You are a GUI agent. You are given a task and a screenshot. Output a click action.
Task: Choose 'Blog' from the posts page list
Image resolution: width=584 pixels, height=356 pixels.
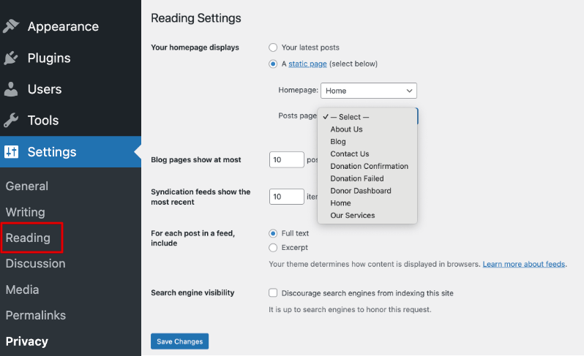[x=338, y=142]
